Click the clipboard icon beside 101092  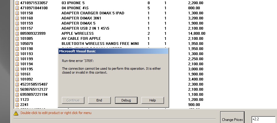click(x=17, y=79)
